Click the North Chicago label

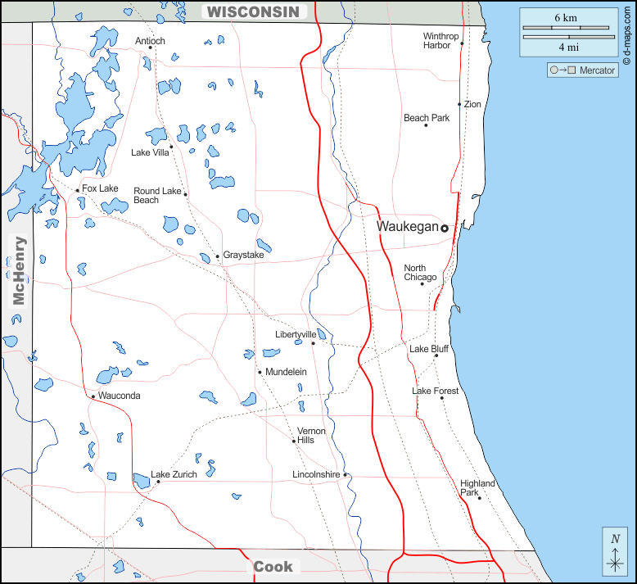(x=420, y=273)
